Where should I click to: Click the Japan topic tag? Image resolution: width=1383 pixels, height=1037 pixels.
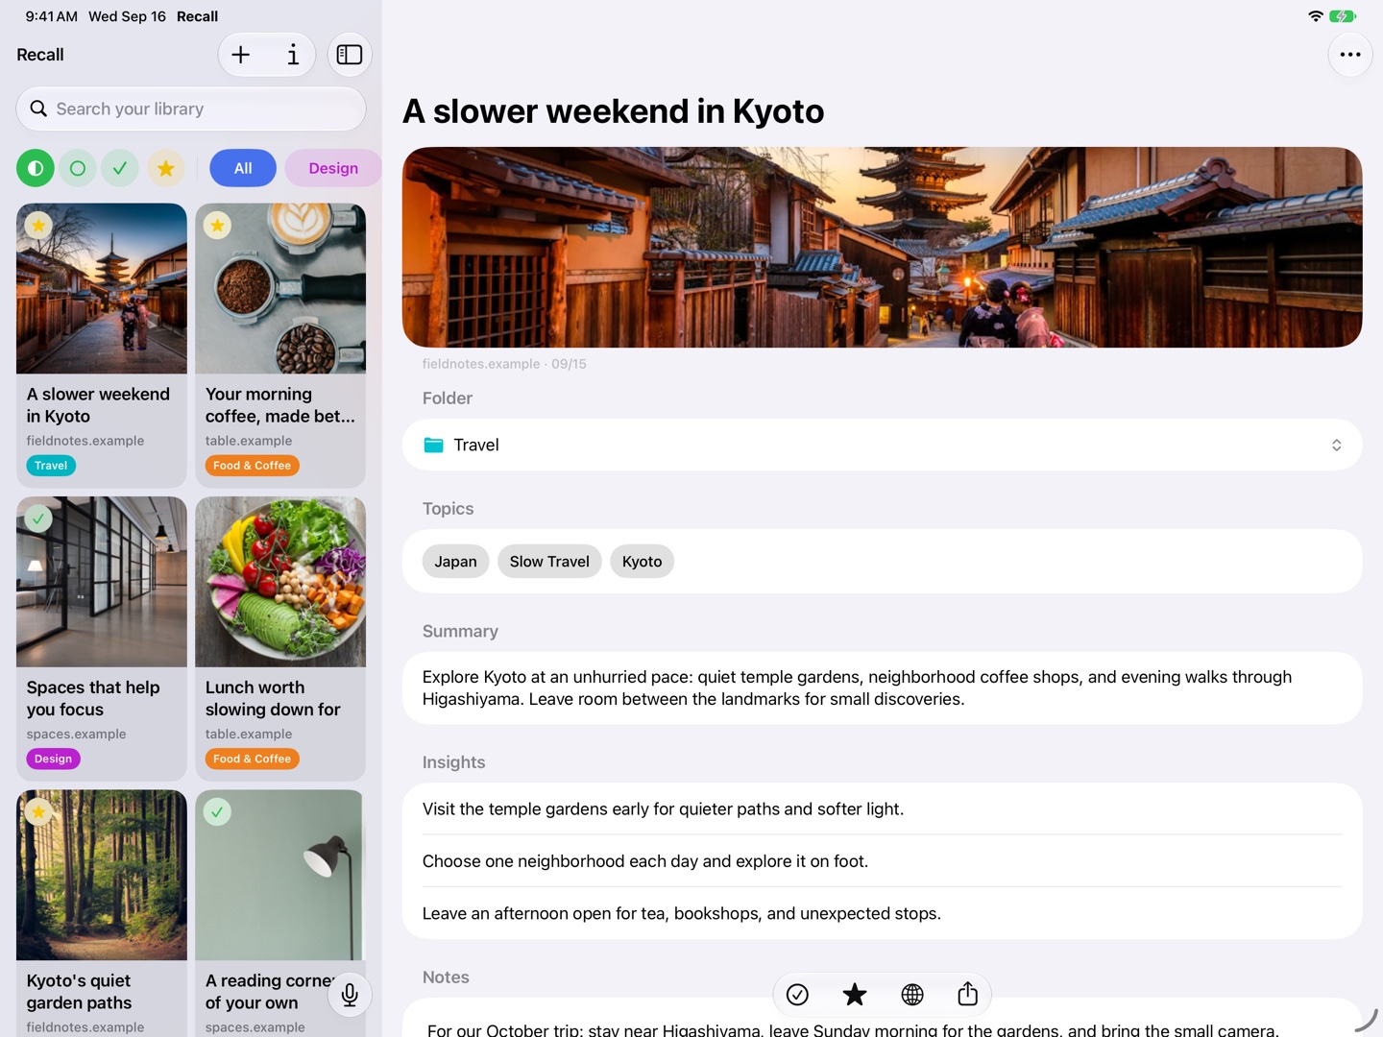tap(455, 562)
